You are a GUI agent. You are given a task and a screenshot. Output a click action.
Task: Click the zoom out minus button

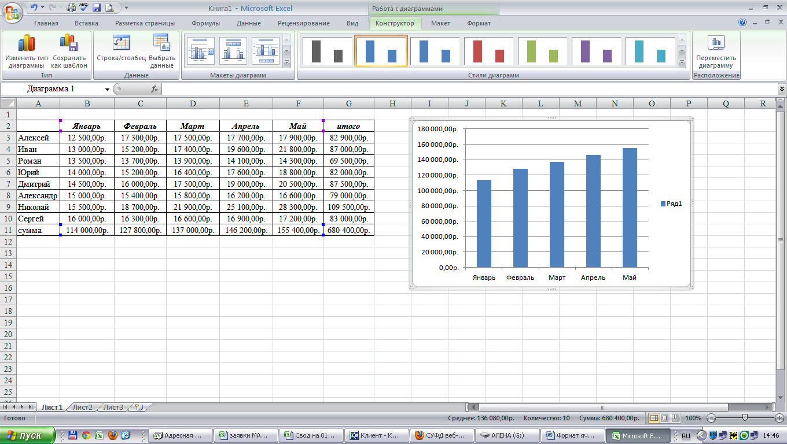[711, 418]
